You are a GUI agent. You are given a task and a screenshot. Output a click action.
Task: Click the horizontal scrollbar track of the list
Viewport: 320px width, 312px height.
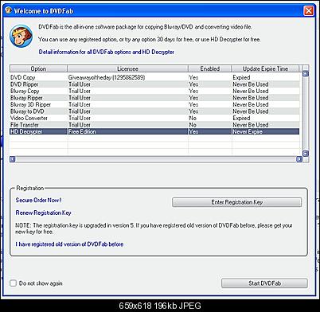click(156, 159)
